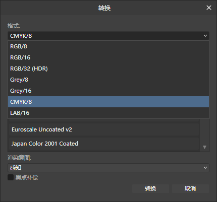Collapse the 格式 dropdown showing CMYK/8

click(108, 36)
